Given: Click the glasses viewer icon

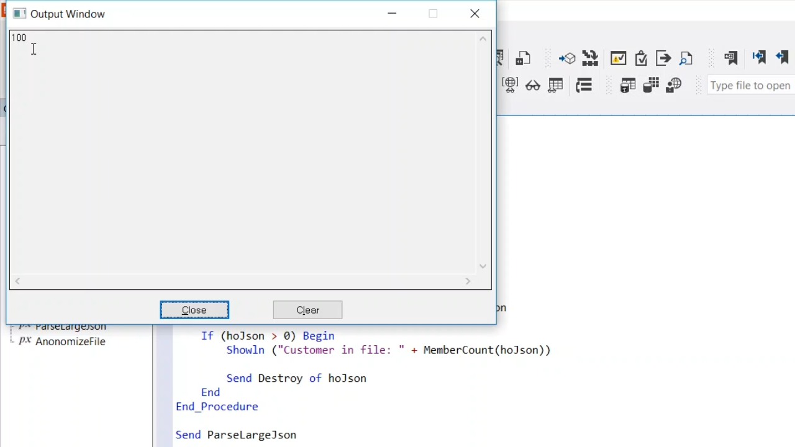Looking at the screenshot, I should pyautogui.click(x=532, y=86).
